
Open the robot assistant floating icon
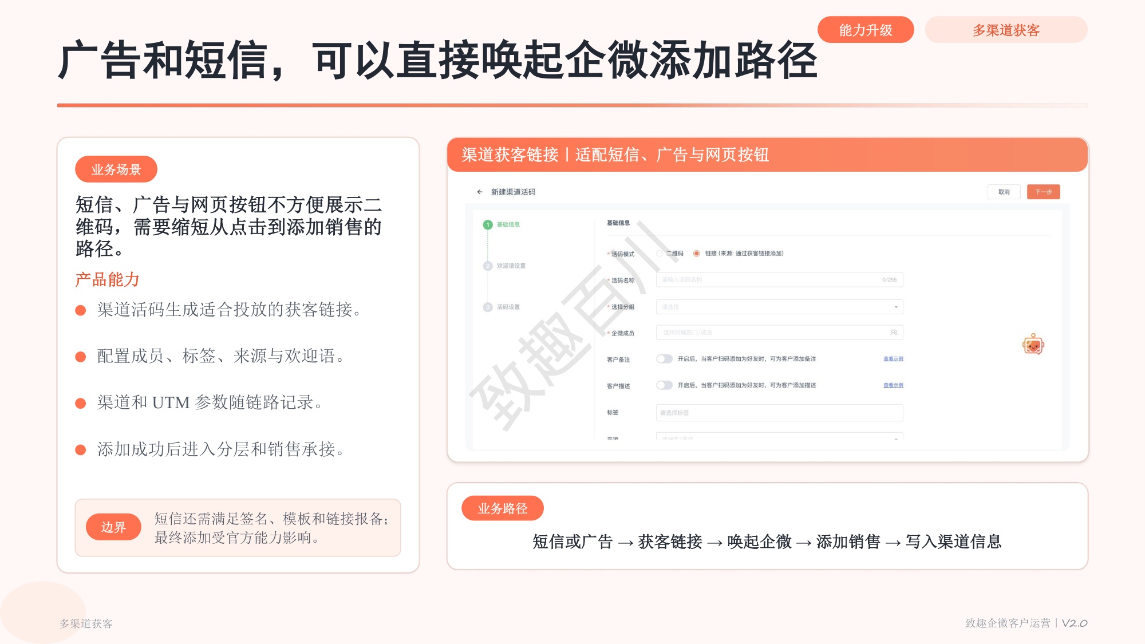(x=1033, y=345)
